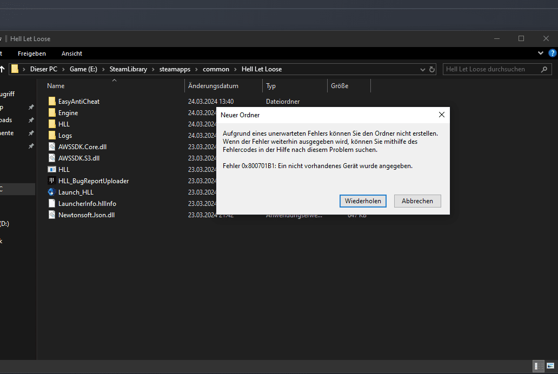Viewport: 558px width, 374px height.
Task: Click the LauncherInfo.hllInfo file name
Action: pyautogui.click(x=87, y=204)
